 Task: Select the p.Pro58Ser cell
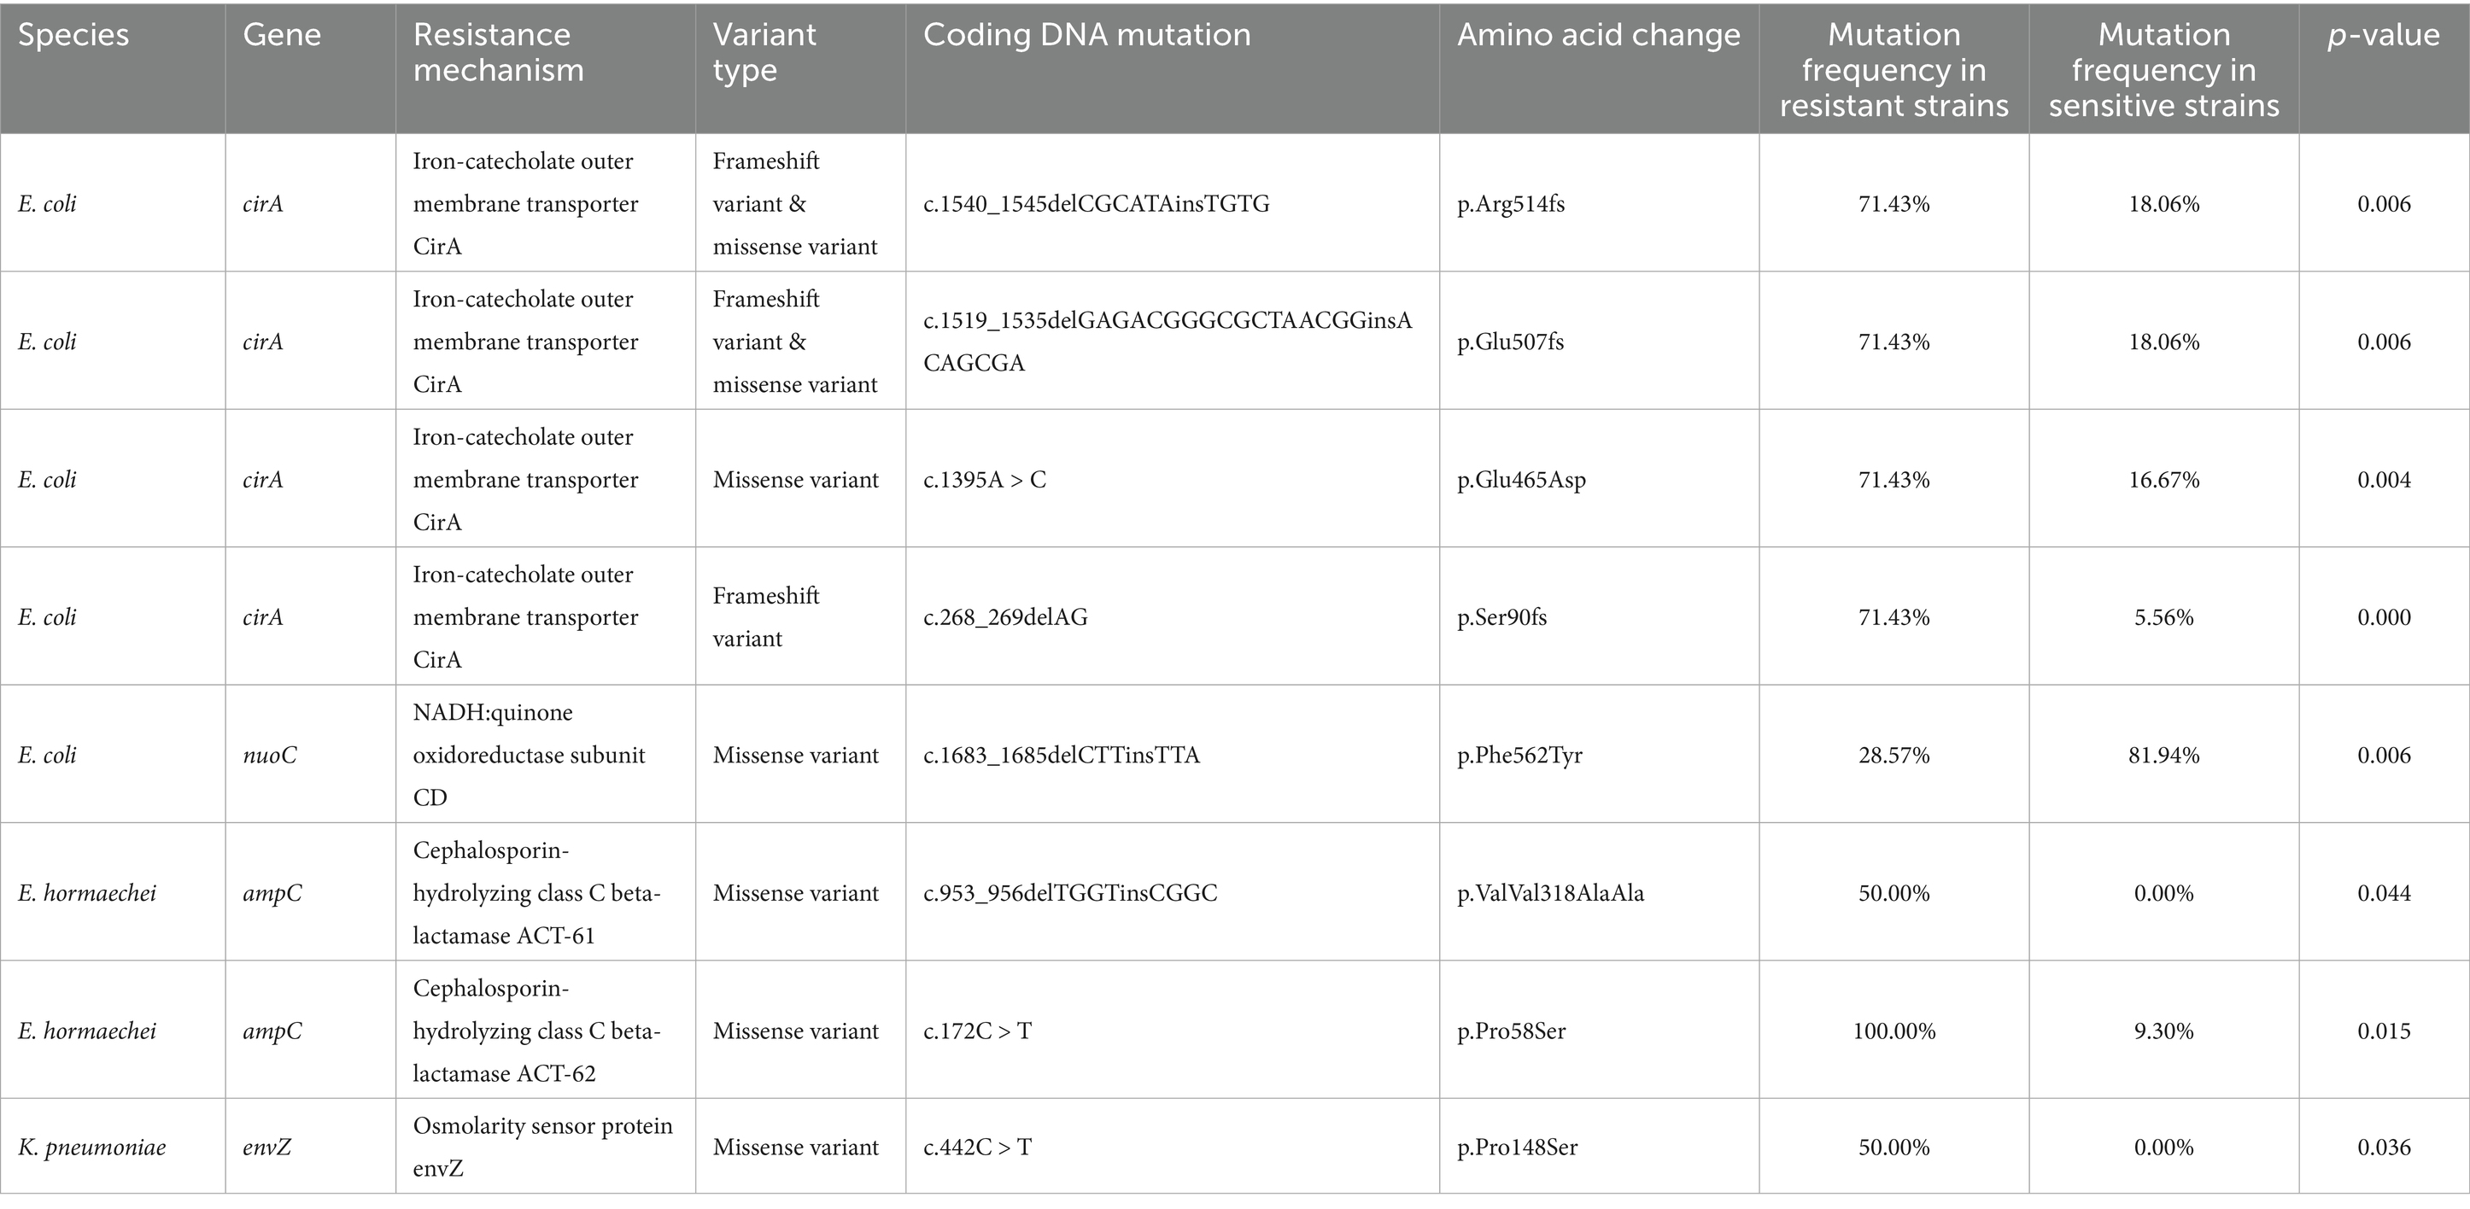[1511, 1031]
